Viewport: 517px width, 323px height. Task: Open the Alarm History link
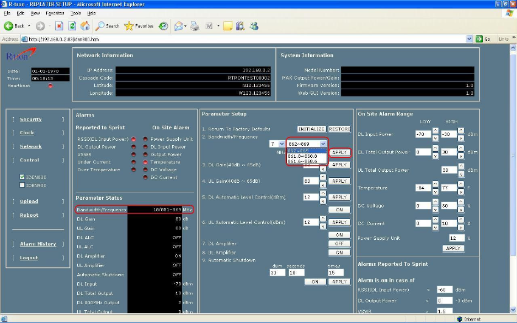pos(38,244)
